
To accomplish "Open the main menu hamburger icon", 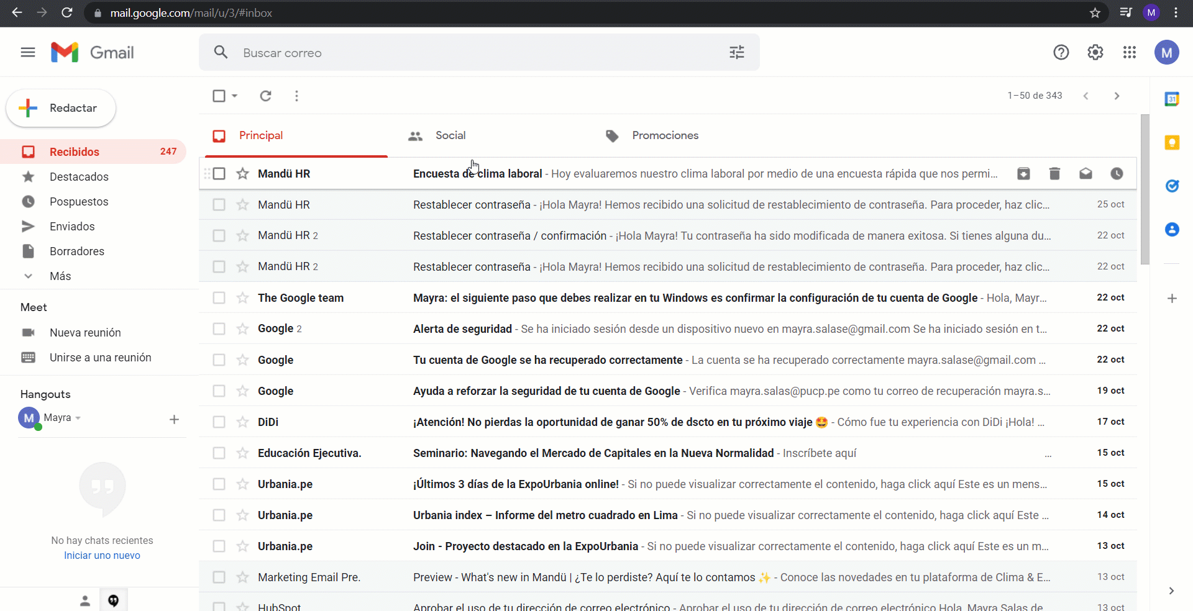I will pos(28,53).
